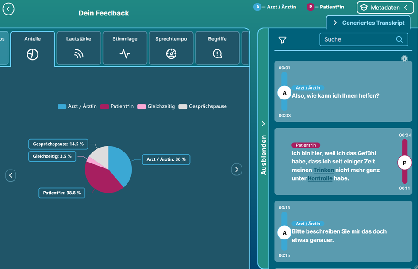
Task: Toggle Patient*in legend entry in chart
Action: 117,106
